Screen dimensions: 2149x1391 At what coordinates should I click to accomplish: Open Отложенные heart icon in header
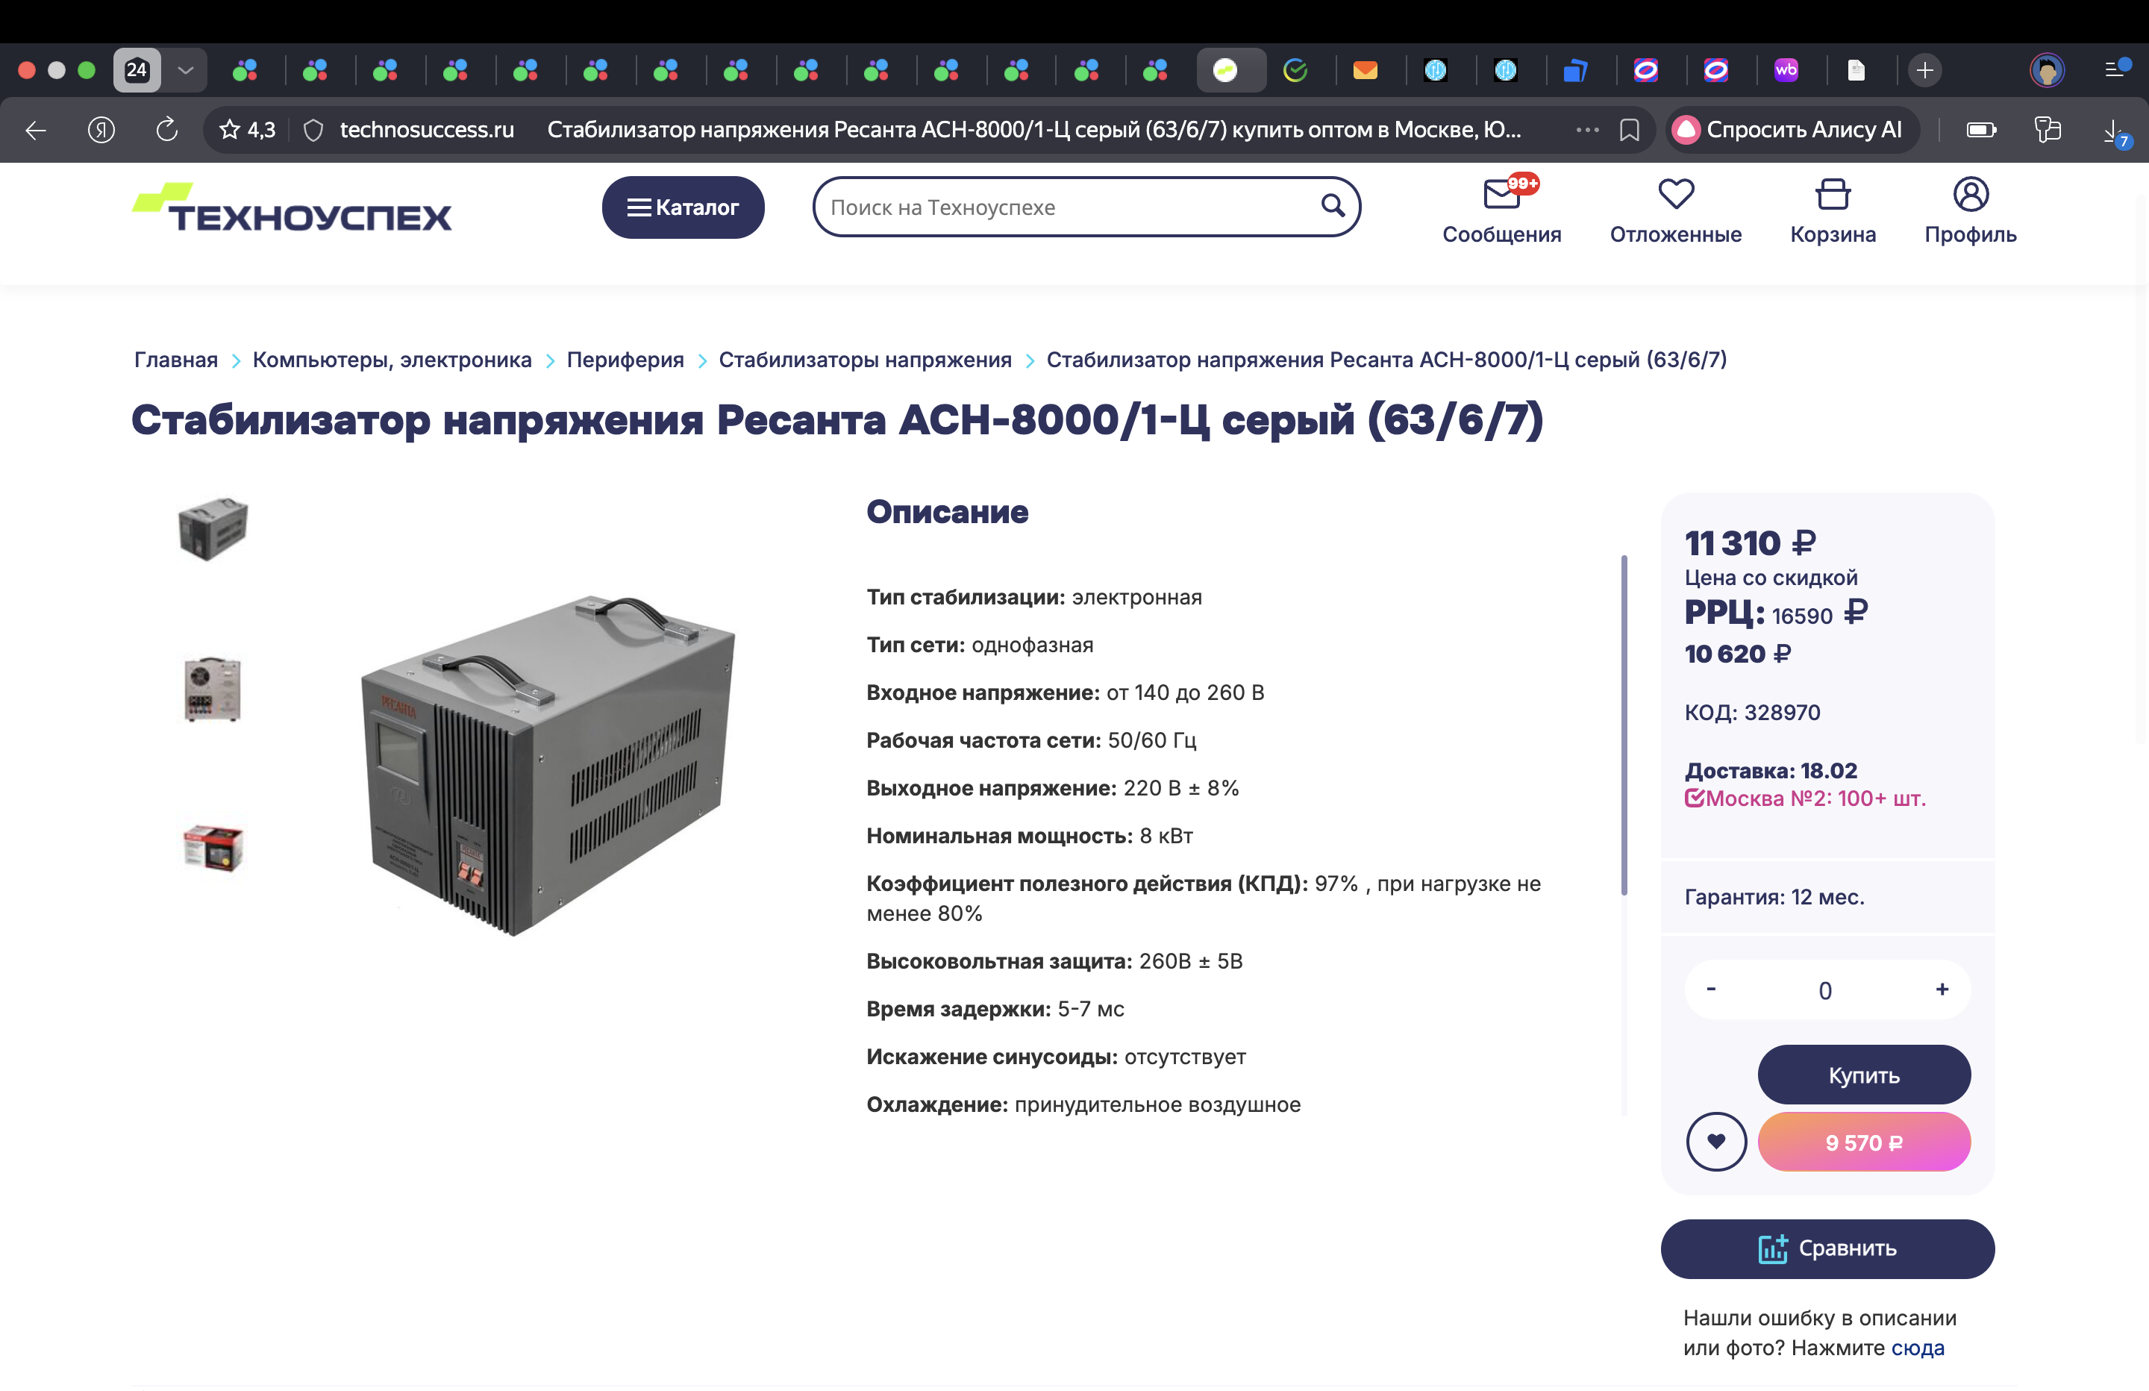tap(1675, 193)
